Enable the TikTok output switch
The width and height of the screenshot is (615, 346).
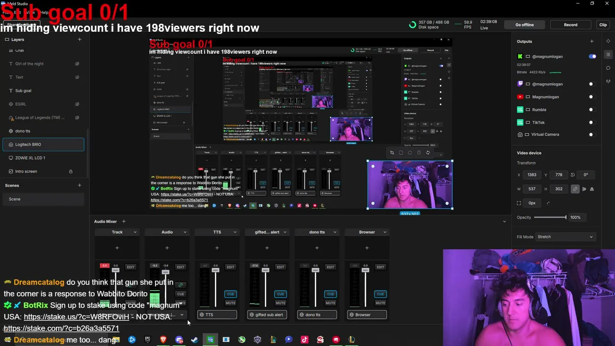coord(591,123)
